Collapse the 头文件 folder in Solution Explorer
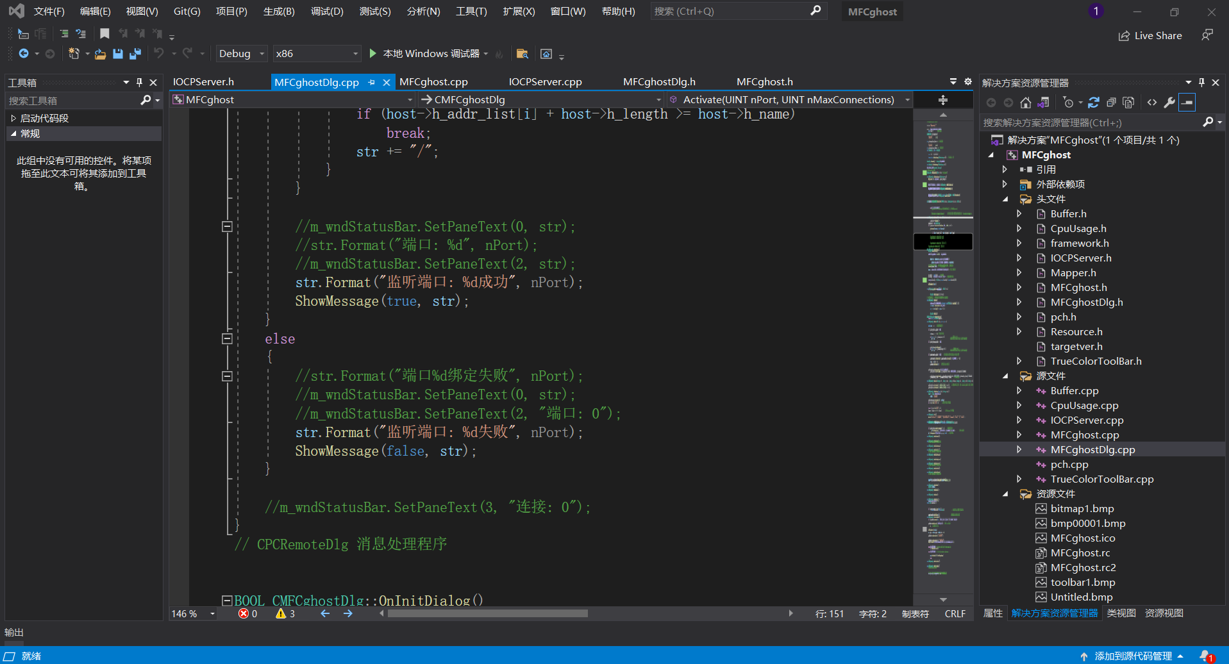Image resolution: width=1229 pixels, height=664 pixels. 1005,199
